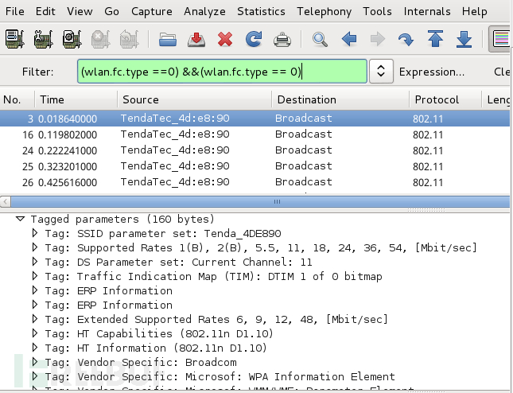513x393 pixels.
Task: Click the open capture file folder icon
Action: click(168, 38)
